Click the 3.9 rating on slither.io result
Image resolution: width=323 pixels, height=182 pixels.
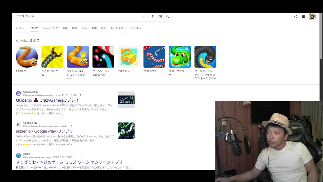click(18, 145)
